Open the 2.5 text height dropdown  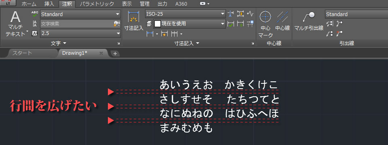pyautogui.click(x=80, y=33)
